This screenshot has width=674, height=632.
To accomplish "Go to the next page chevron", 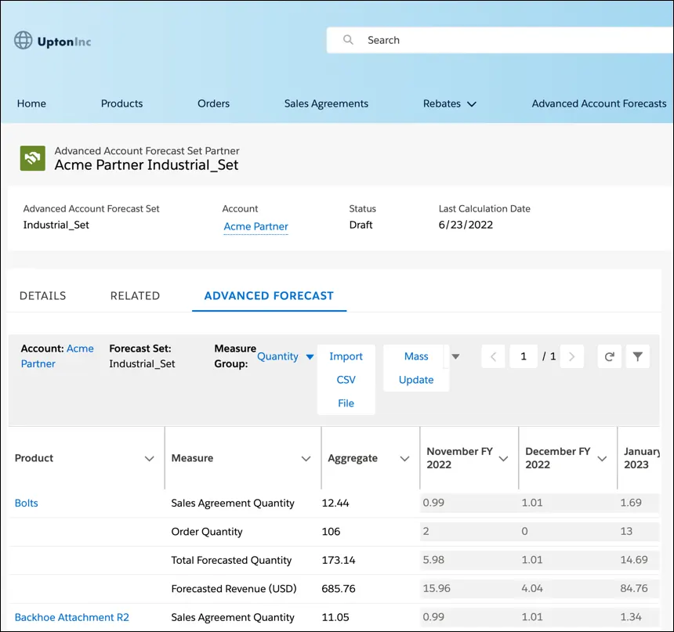I will (x=572, y=356).
